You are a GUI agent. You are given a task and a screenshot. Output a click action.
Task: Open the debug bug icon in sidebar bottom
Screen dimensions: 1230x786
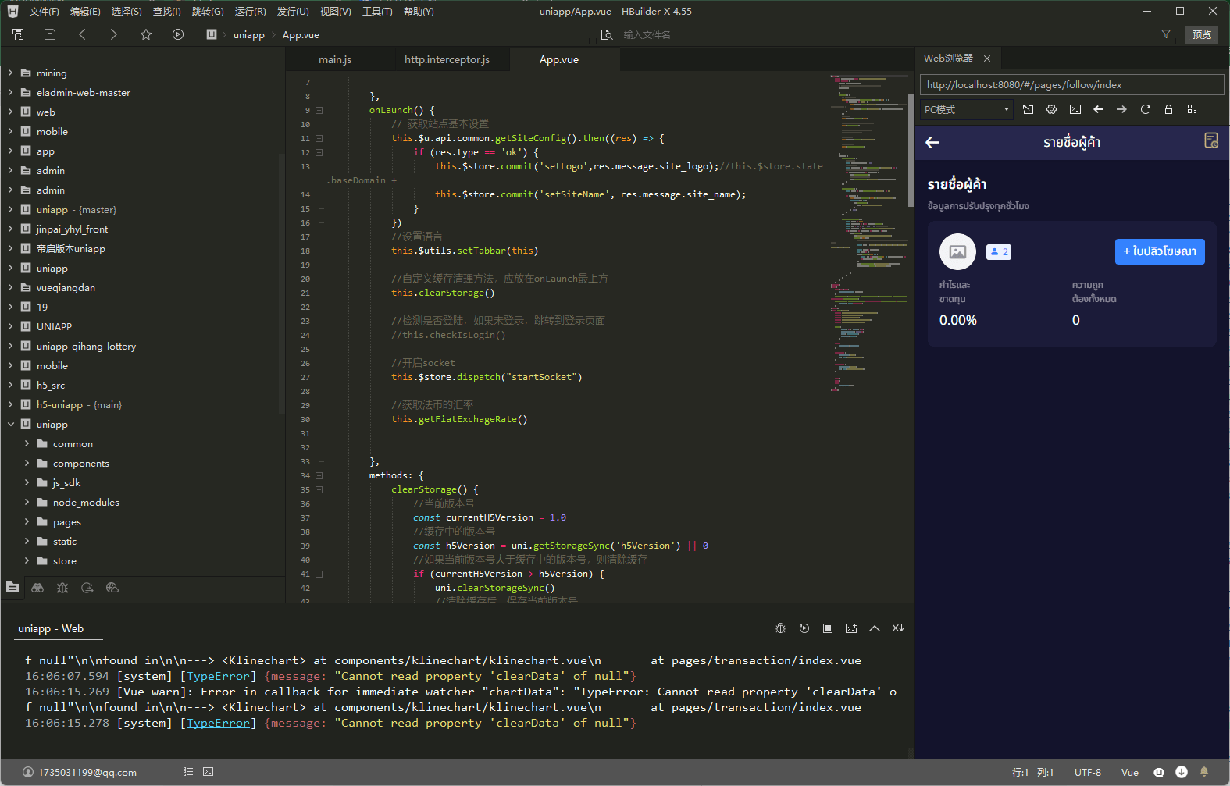(x=62, y=588)
